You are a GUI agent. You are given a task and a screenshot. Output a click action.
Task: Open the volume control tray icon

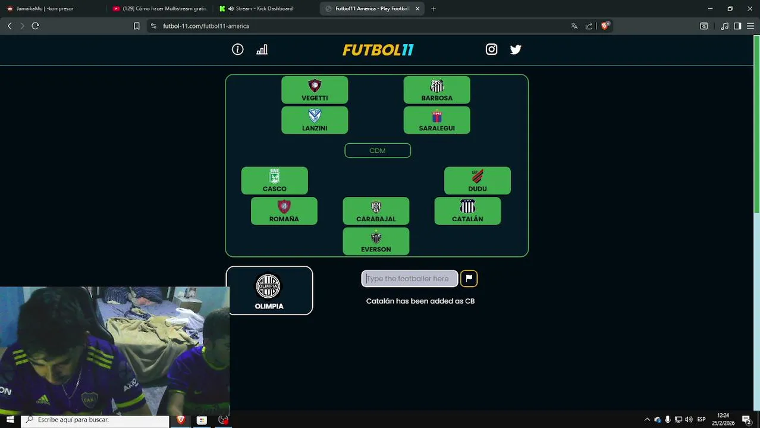(x=689, y=420)
